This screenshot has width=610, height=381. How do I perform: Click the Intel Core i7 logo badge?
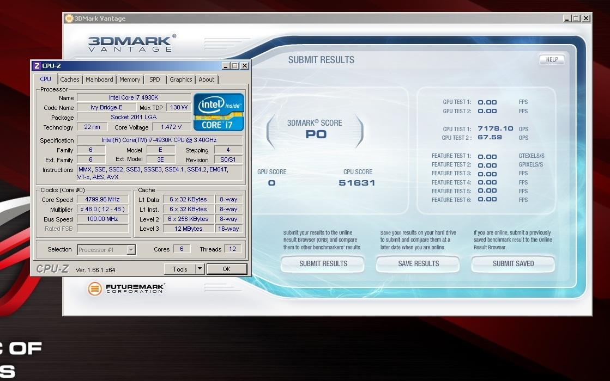pyautogui.click(x=219, y=112)
